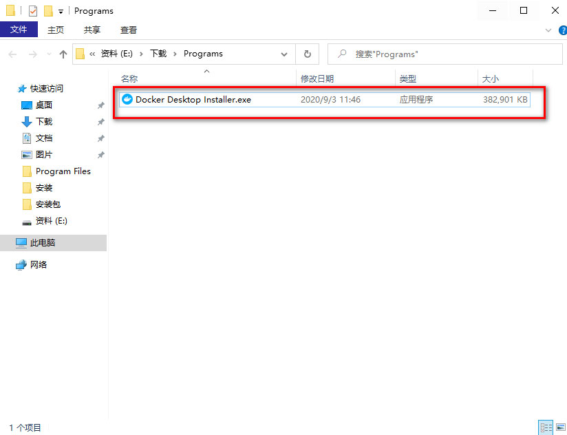Expand the ribbon with the chevron arrow
The height and width of the screenshot is (435, 567).
(548, 30)
